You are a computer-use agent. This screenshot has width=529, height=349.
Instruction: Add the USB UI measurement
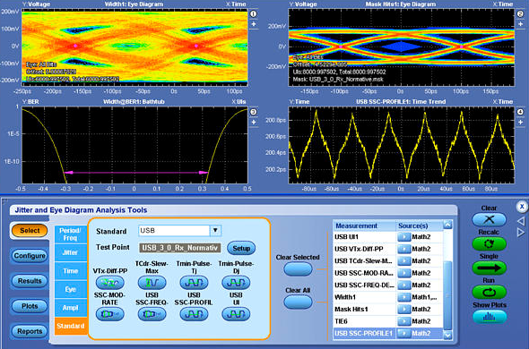coord(236,314)
